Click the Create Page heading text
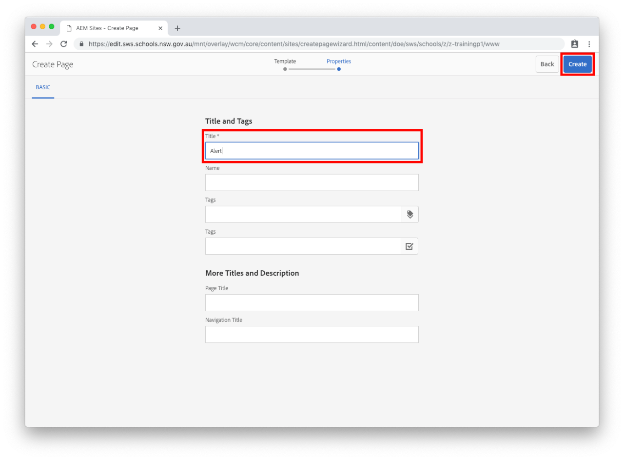Viewport: 624px width, 460px height. (x=53, y=64)
